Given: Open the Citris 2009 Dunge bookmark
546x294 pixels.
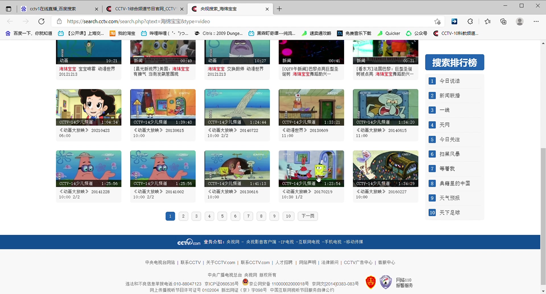Looking at the screenshot, I should pyautogui.click(x=218, y=33).
